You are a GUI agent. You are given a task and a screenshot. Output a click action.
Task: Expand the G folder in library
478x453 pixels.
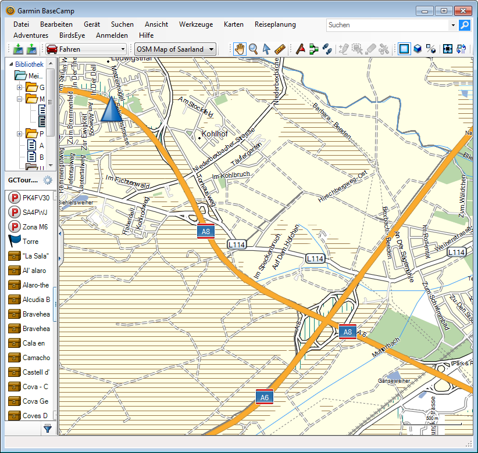tap(19, 87)
